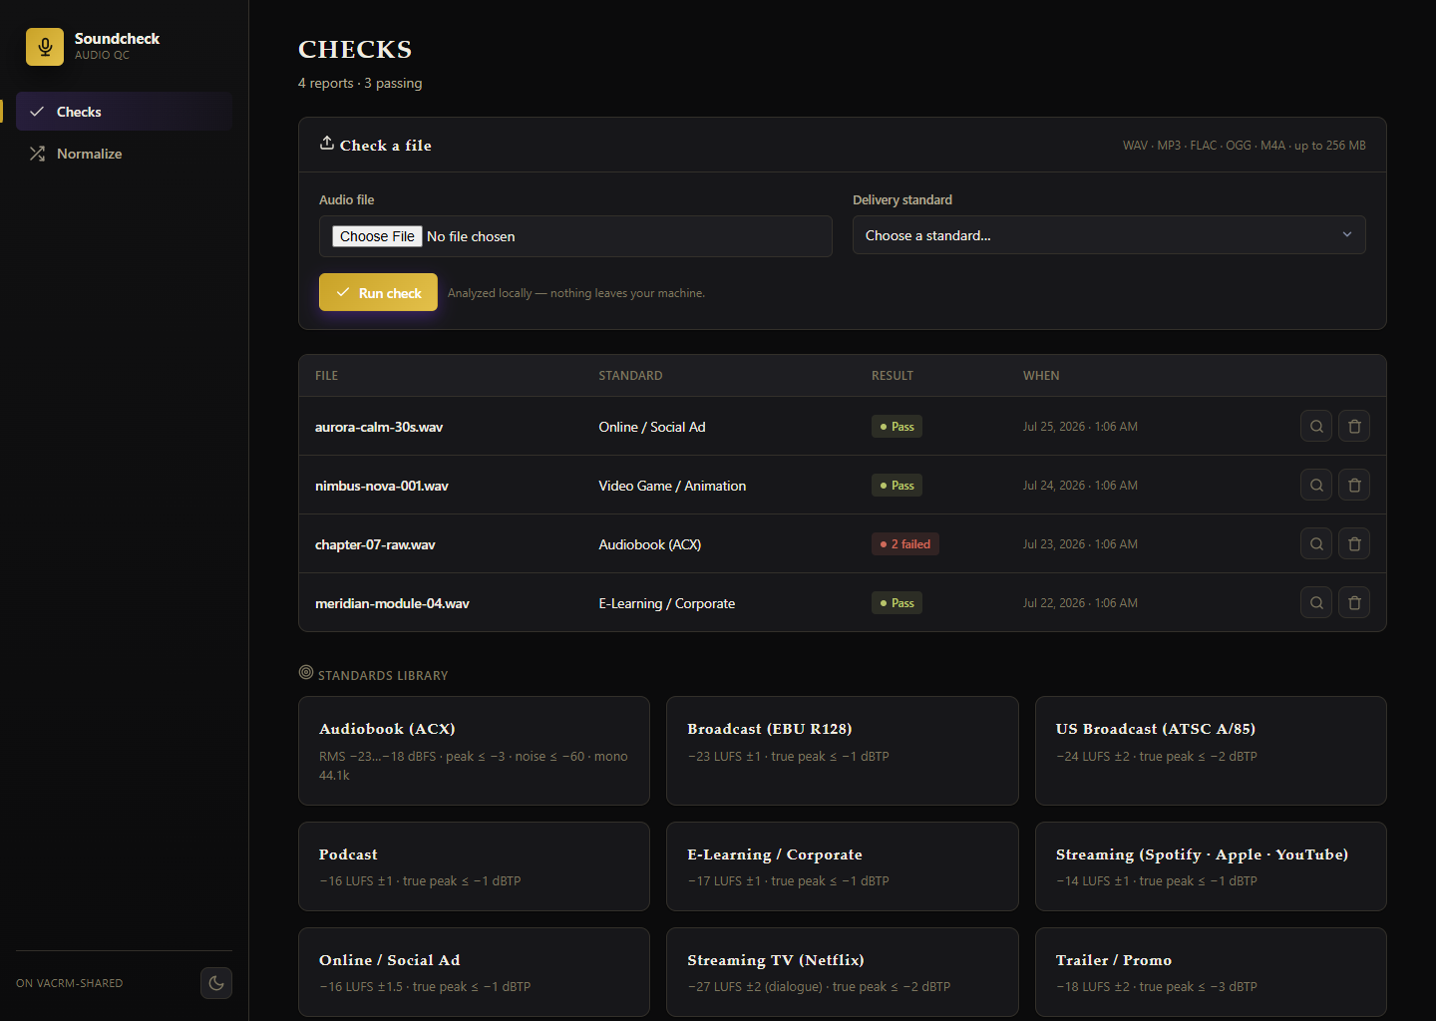View report for nimbus-nova-001.wav

pyautogui.click(x=1316, y=485)
